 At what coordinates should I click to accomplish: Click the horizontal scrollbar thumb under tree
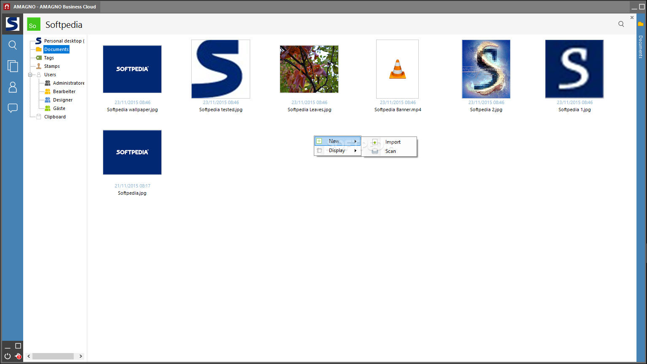(53, 356)
